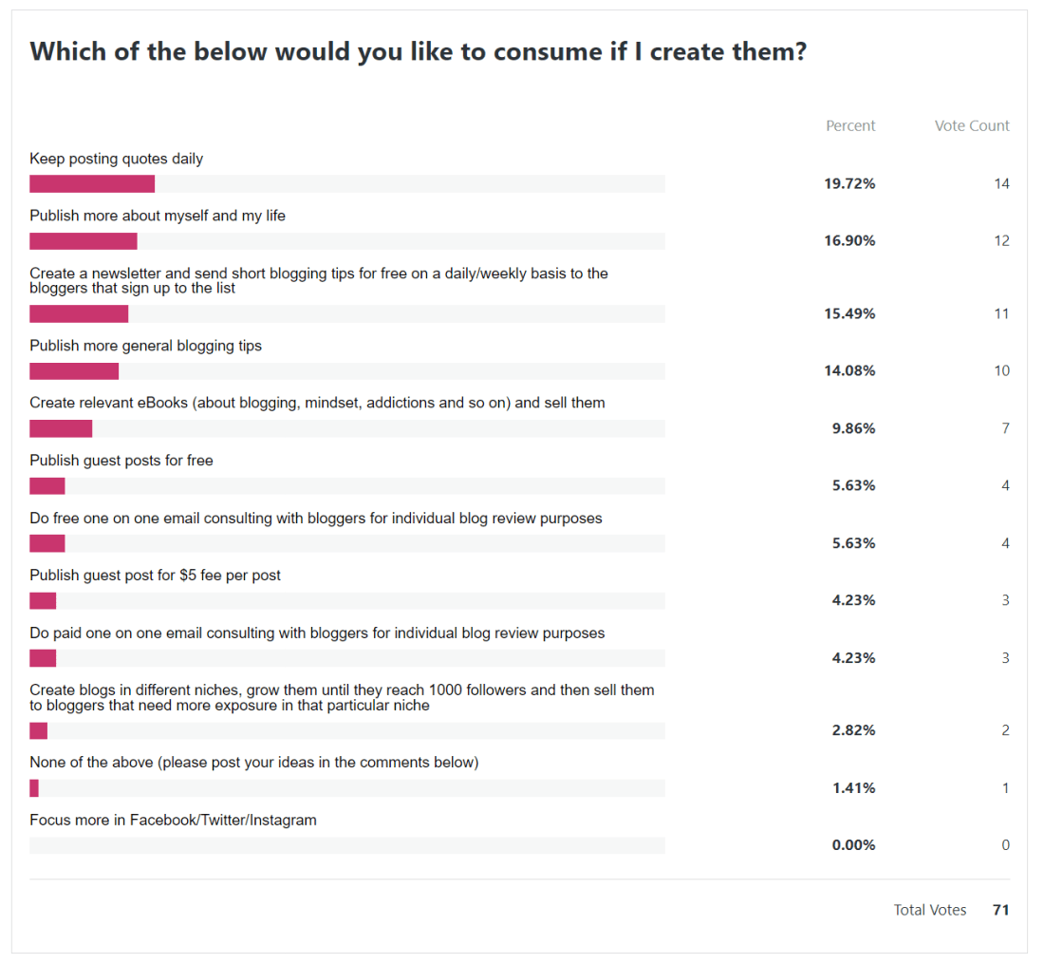Click the total votes number 71
This screenshot has height=964, width=1044.
coord(1000,910)
